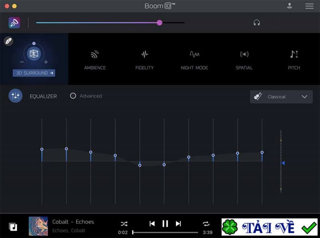Select the headphones output icon
The width and height of the screenshot is (320, 238).
256,22
